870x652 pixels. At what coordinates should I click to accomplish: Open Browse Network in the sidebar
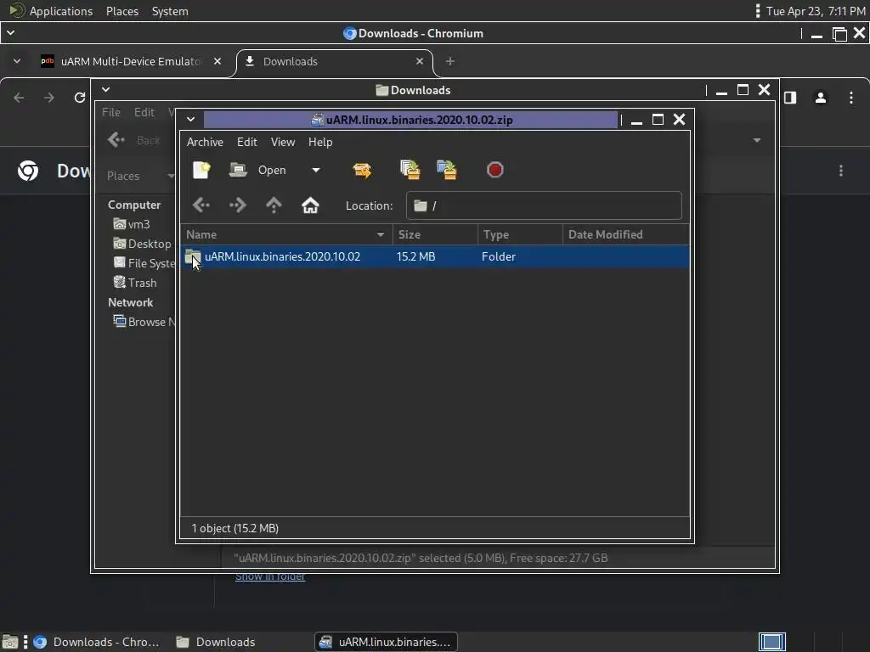(144, 322)
